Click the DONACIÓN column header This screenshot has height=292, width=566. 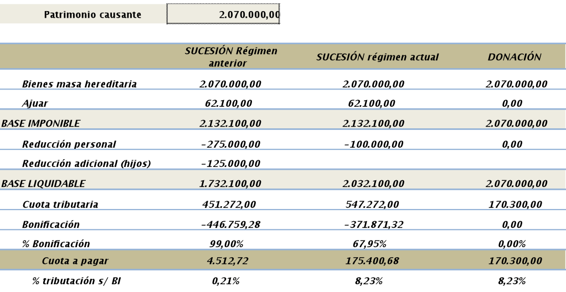[x=514, y=58]
